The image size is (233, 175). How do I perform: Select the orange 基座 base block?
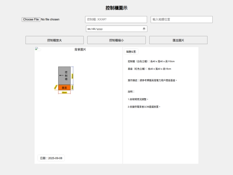[64, 88]
